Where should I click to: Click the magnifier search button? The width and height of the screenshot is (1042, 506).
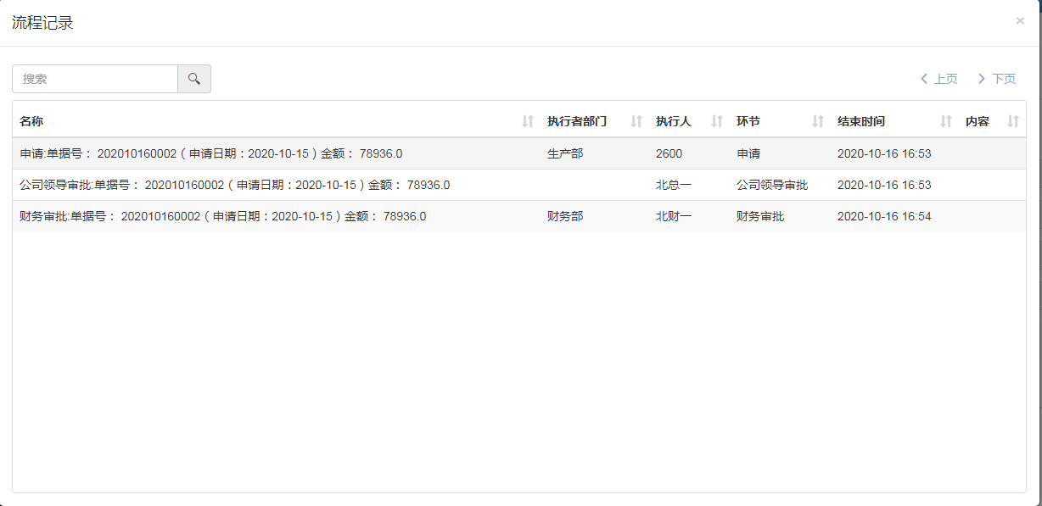point(194,79)
